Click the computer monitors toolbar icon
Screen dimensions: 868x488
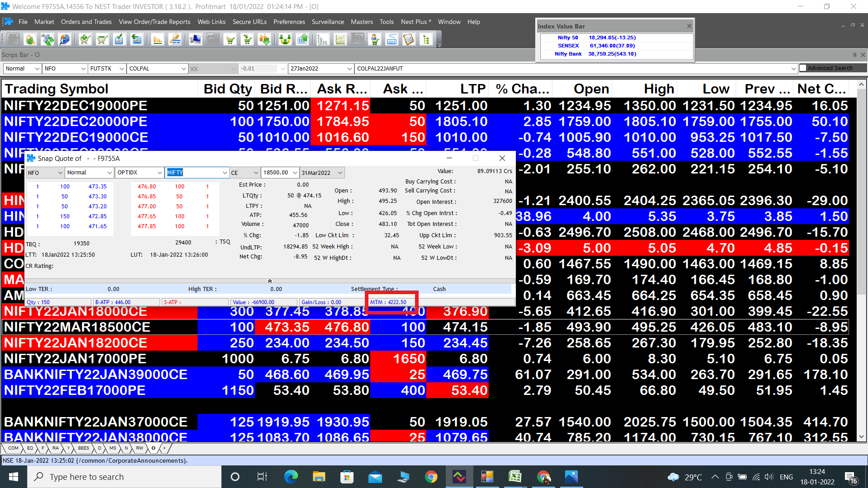pyautogui.click(x=196, y=40)
